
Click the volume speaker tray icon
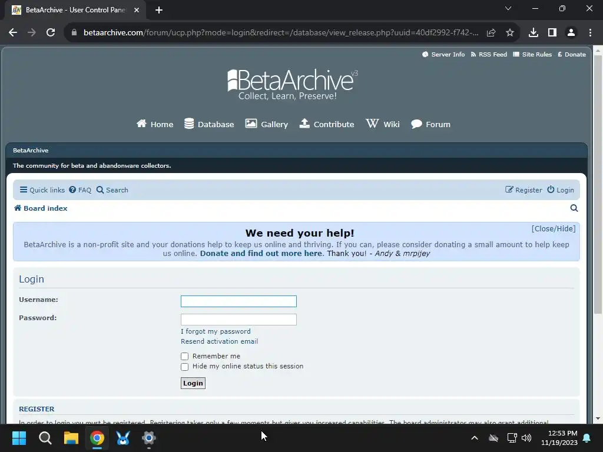(526, 438)
